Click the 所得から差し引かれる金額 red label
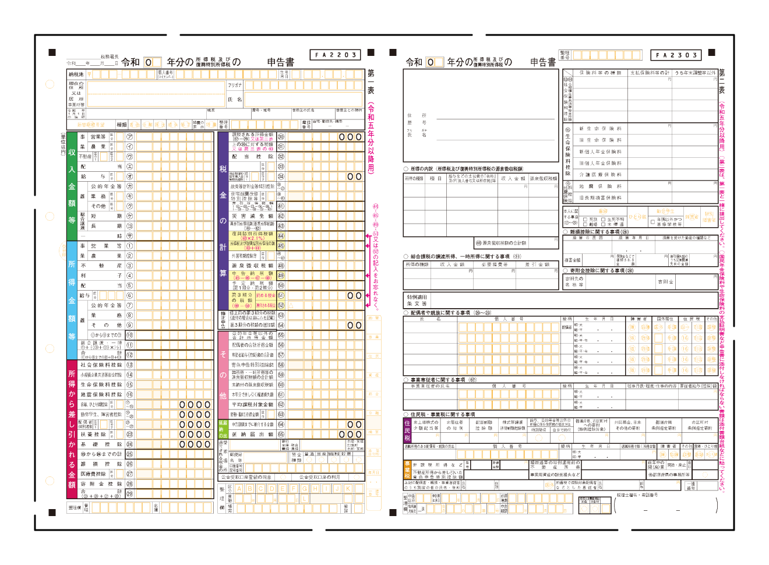This screenshot has height=565, width=769. coord(72,429)
